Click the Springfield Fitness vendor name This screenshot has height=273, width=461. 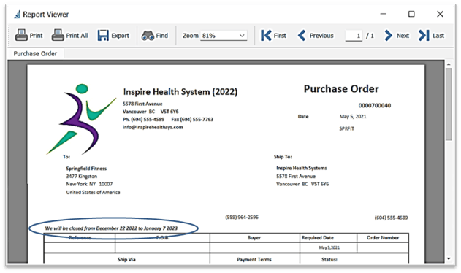[x=86, y=169]
